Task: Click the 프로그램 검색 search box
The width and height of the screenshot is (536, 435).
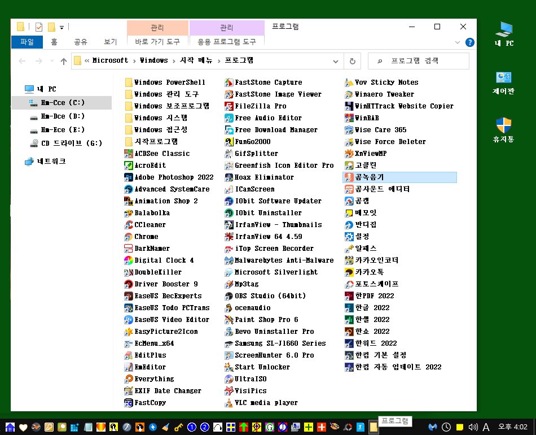Action: point(419,61)
